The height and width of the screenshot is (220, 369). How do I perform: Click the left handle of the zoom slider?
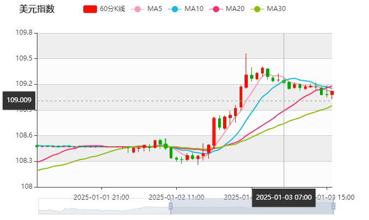(x=170, y=206)
